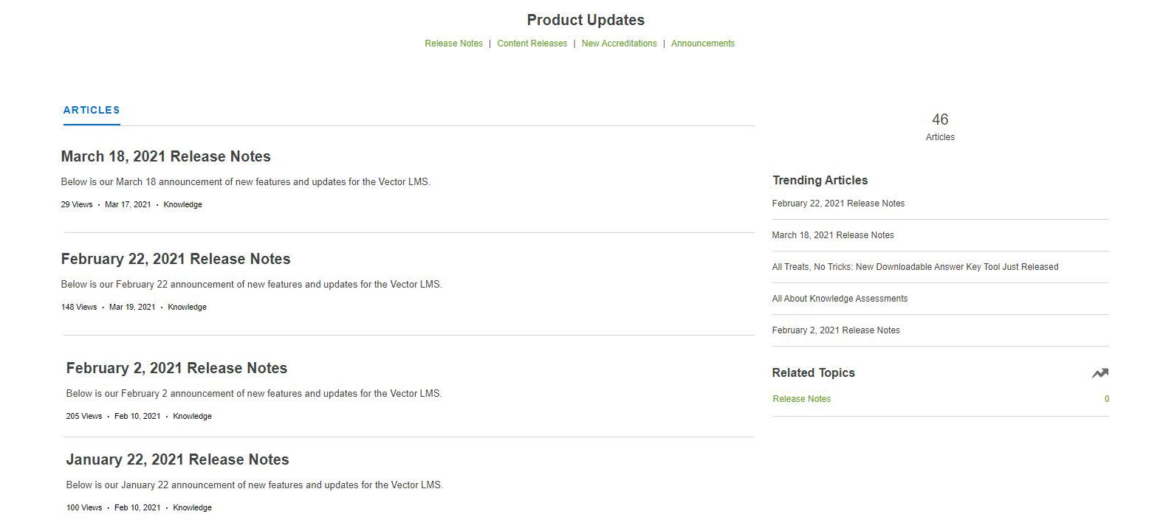1163x531 pixels.
Task: Open trending All About Knowledge Assessments article
Action: [840, 299]
